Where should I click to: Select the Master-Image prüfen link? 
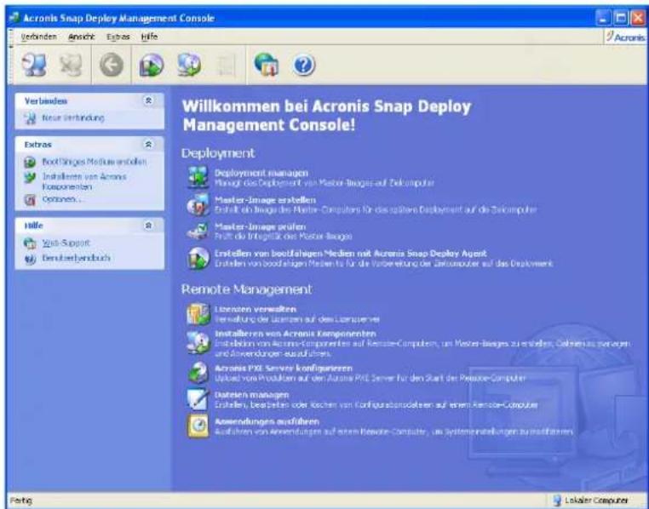pos(260,226)
